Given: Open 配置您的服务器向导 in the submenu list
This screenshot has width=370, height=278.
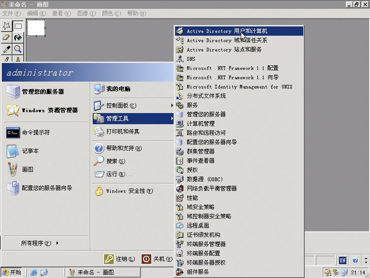Looking at the screenshot, I should (x=239, y=142).
